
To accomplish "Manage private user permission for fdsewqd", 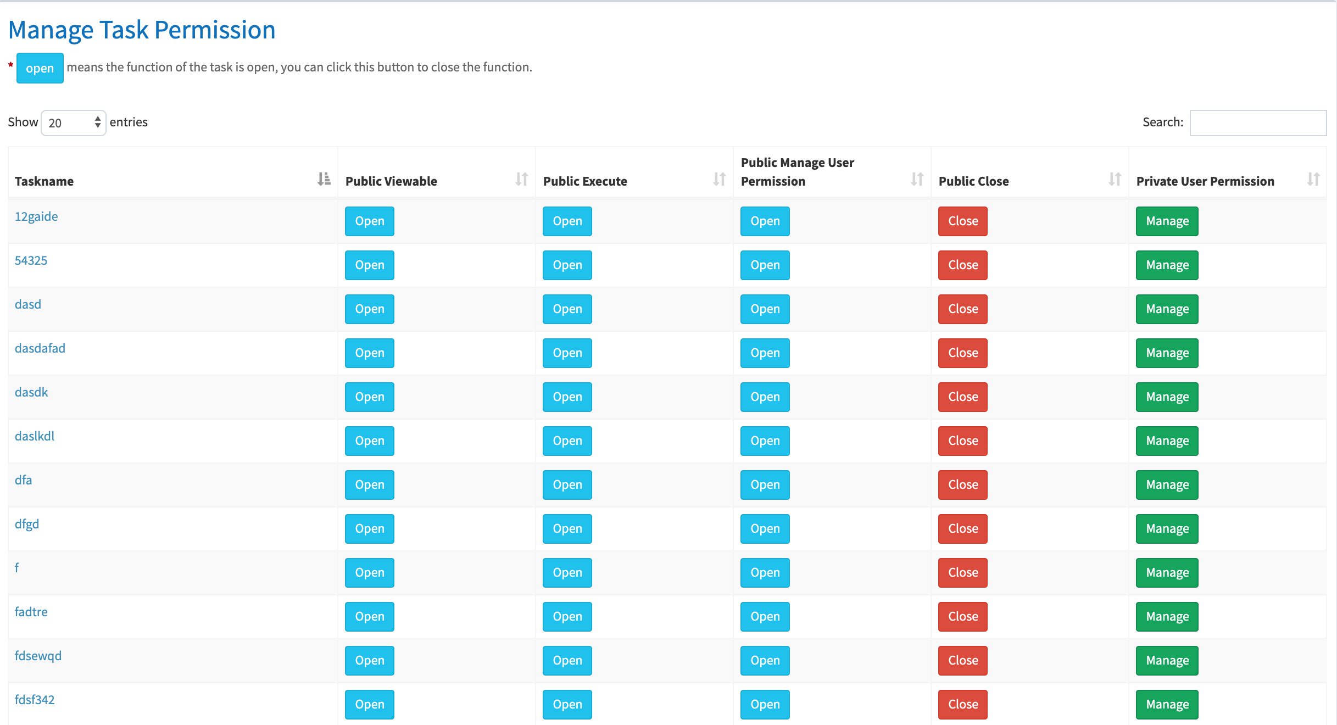I will (1167, 661).
